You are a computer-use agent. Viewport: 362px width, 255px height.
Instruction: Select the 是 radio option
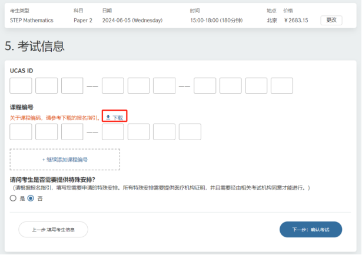click(13, 198)
